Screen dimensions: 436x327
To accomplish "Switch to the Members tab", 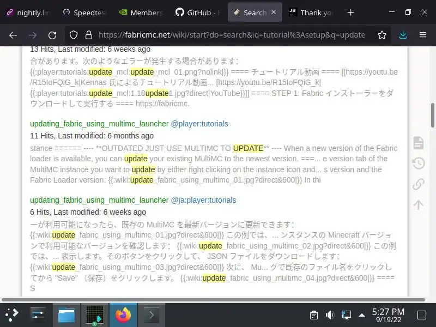I will click(141, 13).
